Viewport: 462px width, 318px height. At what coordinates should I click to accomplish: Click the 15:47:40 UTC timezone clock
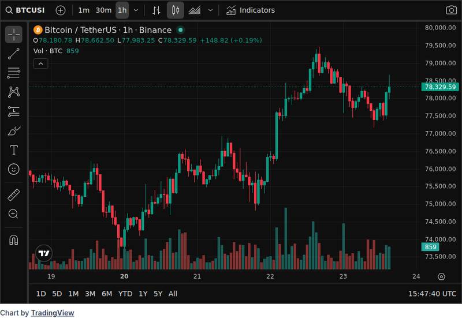[432, 294]
